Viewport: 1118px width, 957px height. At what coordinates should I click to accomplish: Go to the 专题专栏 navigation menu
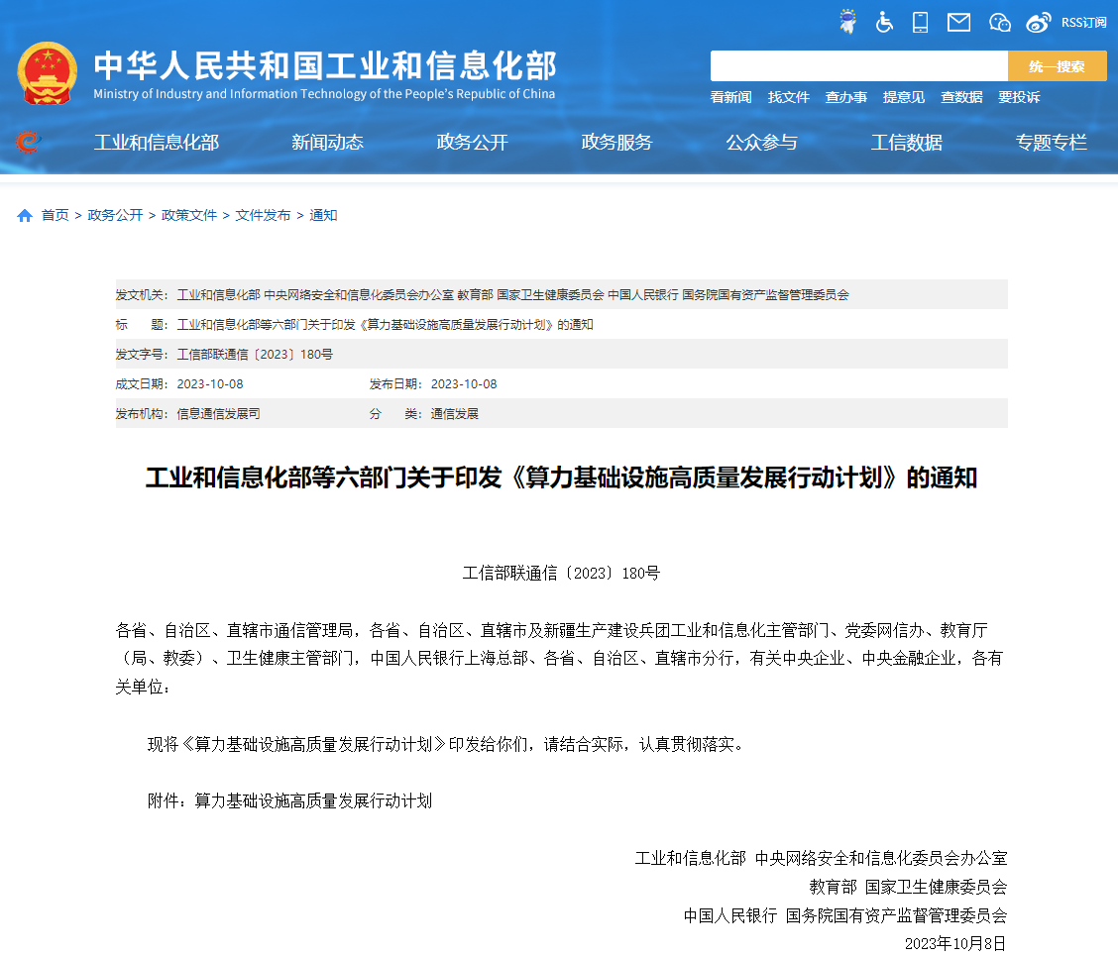click(x=1051, y=143)
